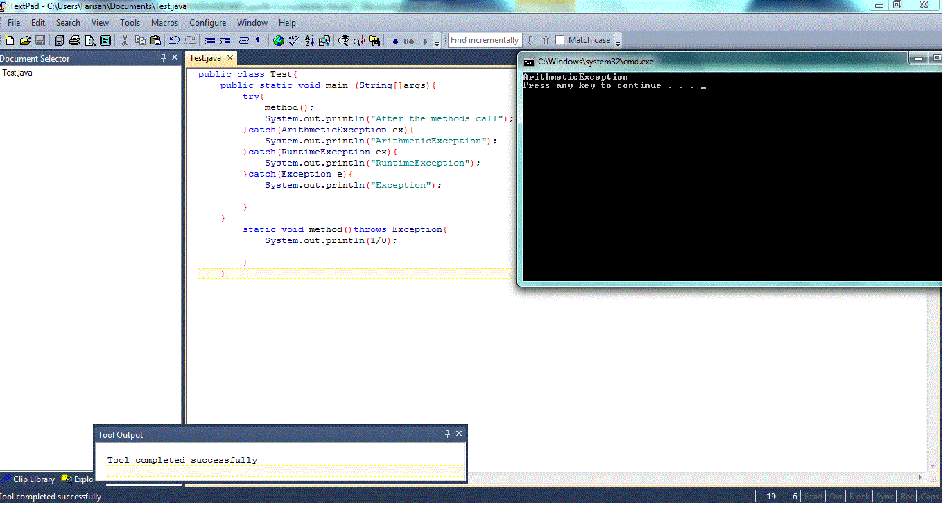This screenshot has height=532, width=947.
Task: Click line number 19 in status bar
Action: 771,497
